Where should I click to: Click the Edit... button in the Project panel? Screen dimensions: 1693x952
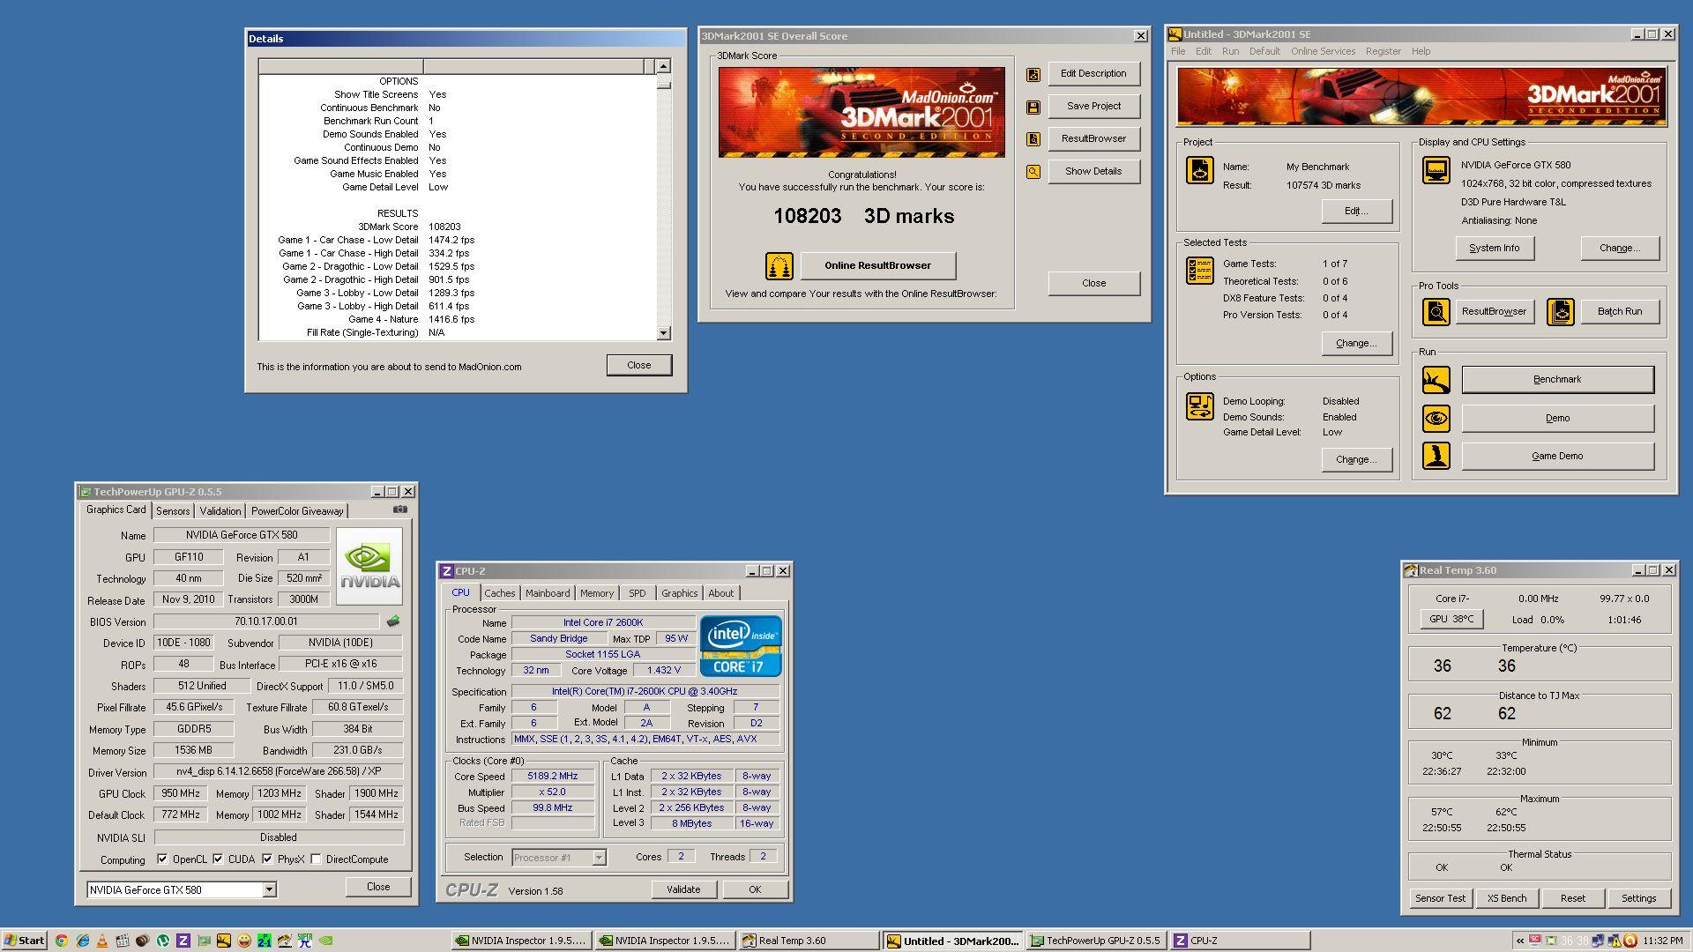pos(1356,212)
